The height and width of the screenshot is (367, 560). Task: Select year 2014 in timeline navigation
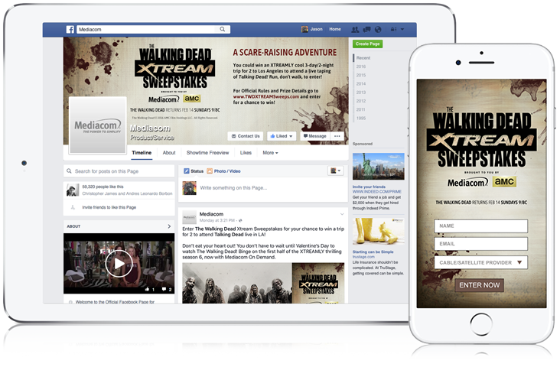click(x=361, y=83)
